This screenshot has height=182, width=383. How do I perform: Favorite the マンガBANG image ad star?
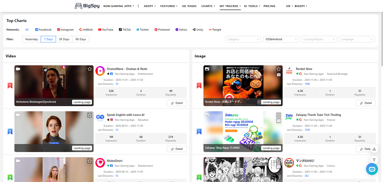[279, 161]
